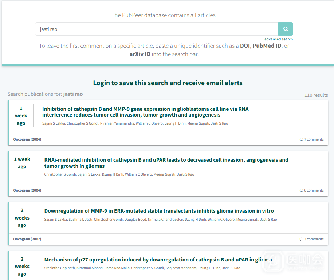The image size is (334, 280).
Task: View the 7 comments on the first result
Action: pyautogui.click(x=311, y=139)
